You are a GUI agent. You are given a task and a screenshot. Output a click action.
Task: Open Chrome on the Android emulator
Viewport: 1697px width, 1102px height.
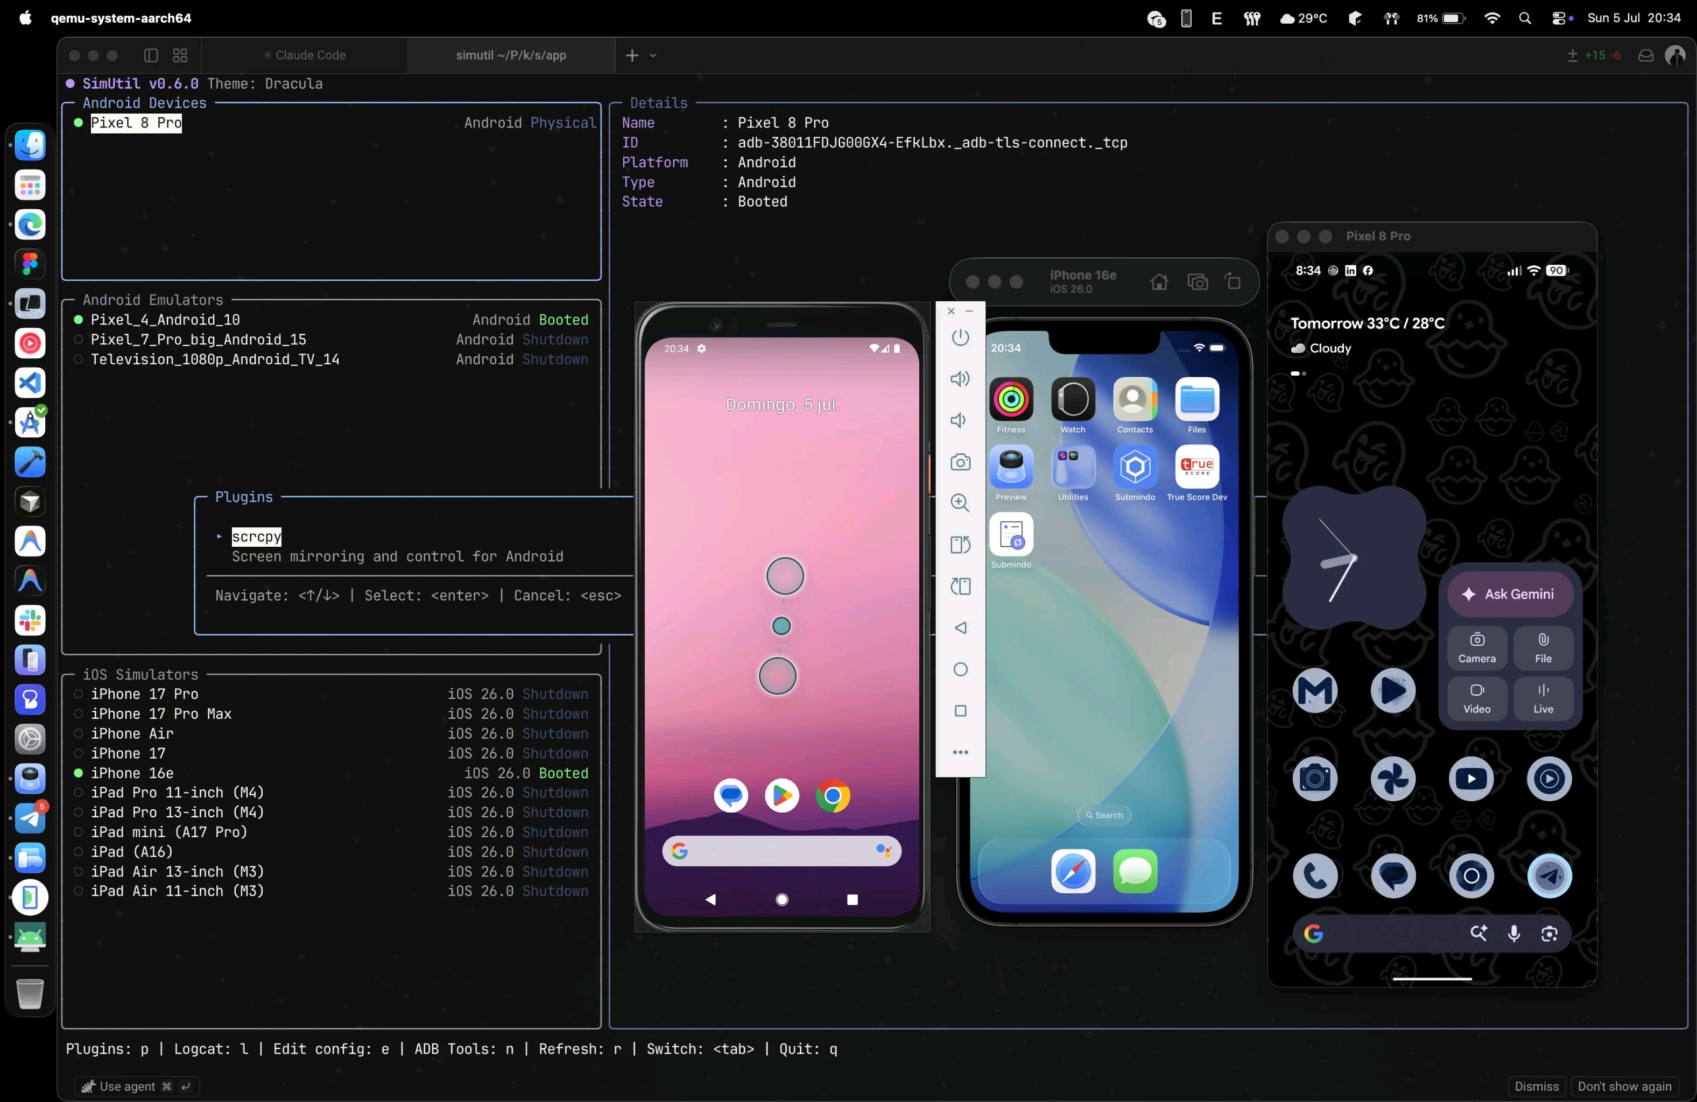click(833, 795)
